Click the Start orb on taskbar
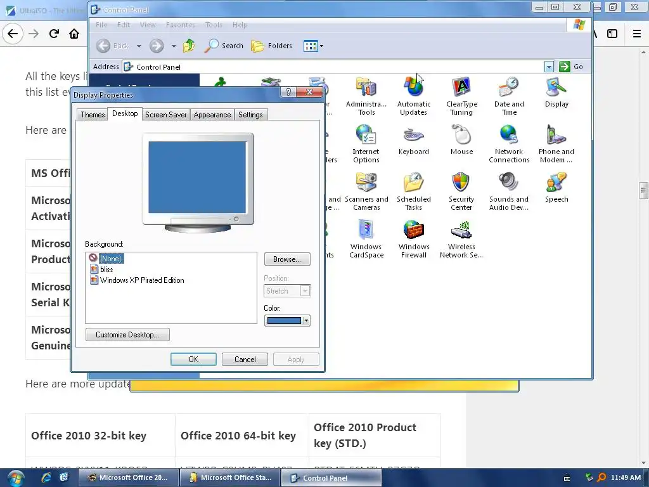Screen dimensions: 649x487 coord(15,478)
